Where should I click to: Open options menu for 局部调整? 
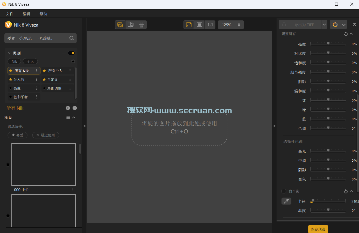[70, 88]
